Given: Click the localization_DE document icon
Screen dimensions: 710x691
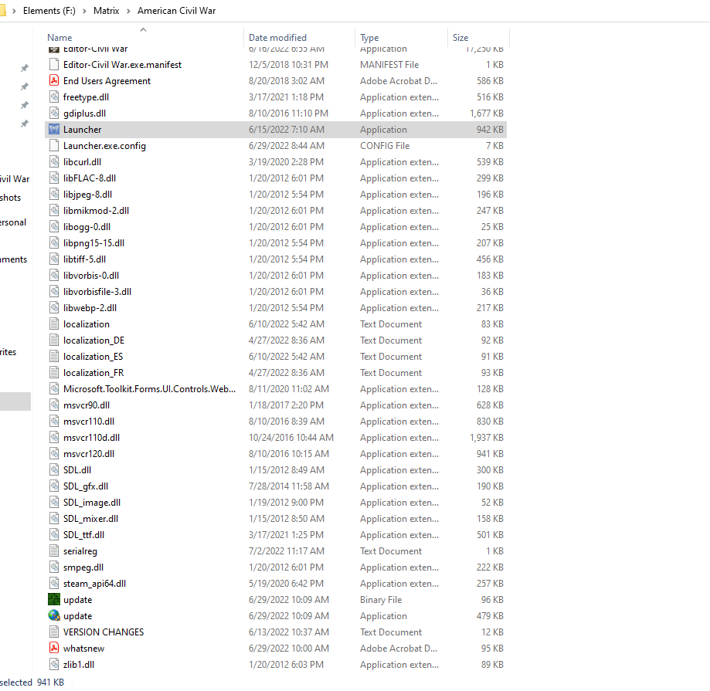Looking at the screenshot, I should (x=54, y=340).
